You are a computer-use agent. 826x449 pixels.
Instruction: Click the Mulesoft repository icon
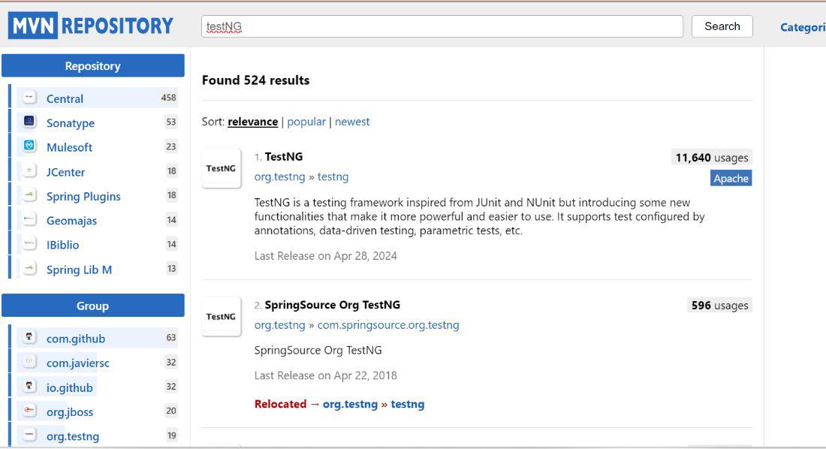[29, 146]
